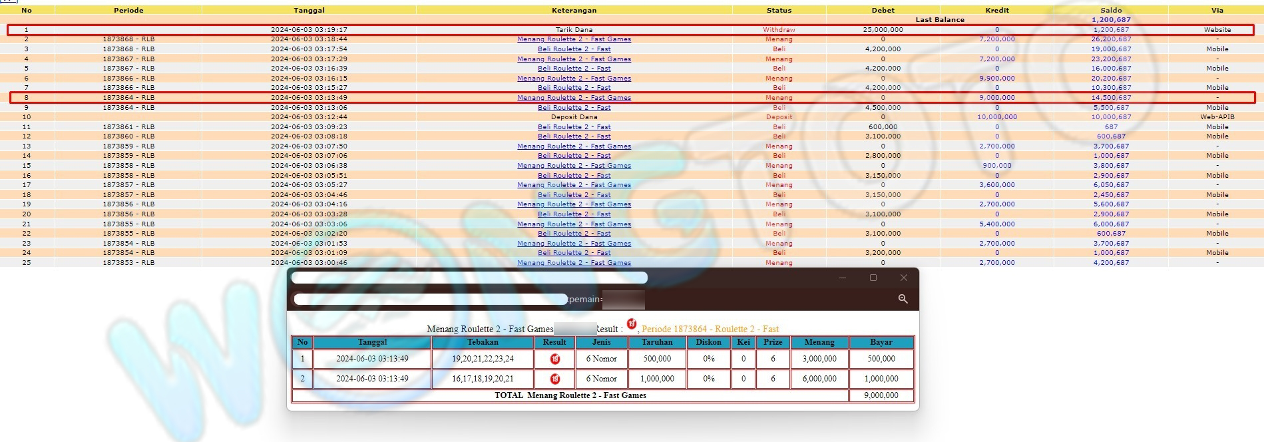Open row 11 'Beli Roulette 2 - Fast' link

[x=574, y=127]
